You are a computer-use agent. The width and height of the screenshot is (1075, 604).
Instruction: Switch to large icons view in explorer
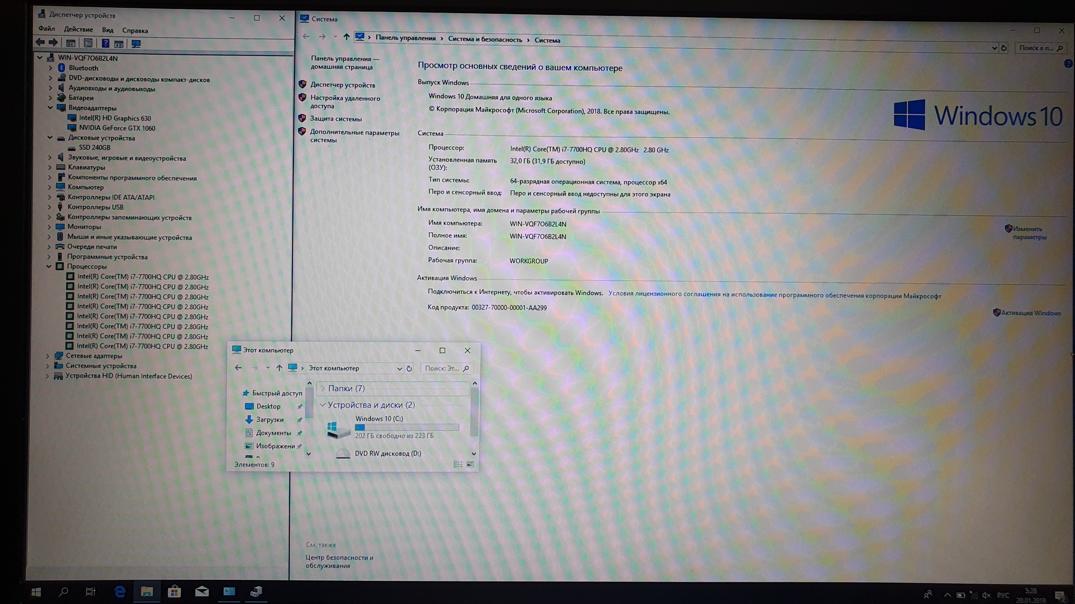[x=470, y=464]
